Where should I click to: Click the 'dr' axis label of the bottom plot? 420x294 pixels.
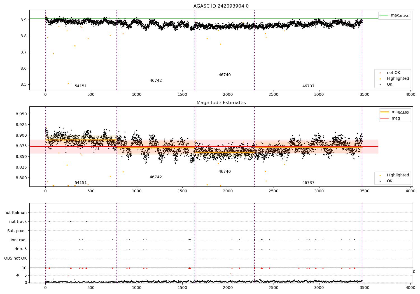(x=18, y=276)
